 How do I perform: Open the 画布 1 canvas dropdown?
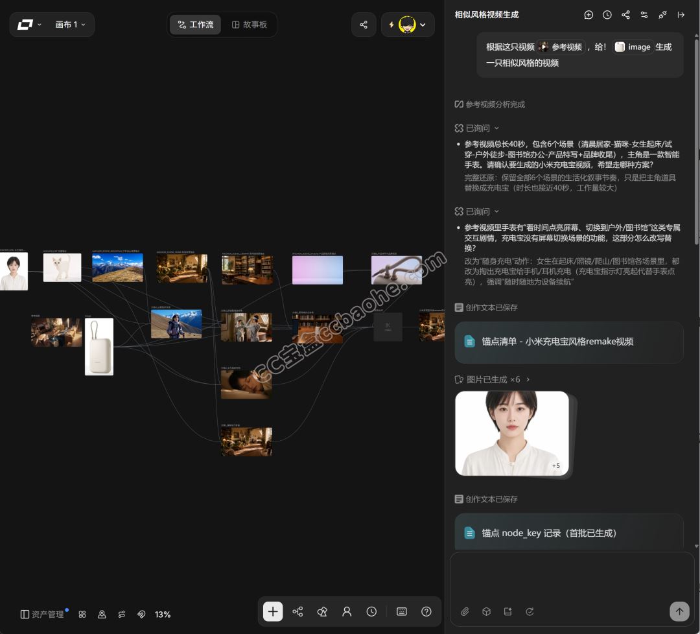coord(70,25)
